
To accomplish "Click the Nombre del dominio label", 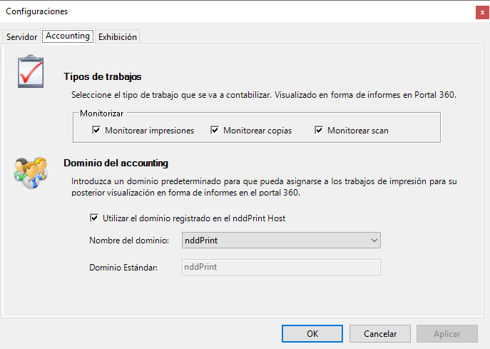I will 128,241.
